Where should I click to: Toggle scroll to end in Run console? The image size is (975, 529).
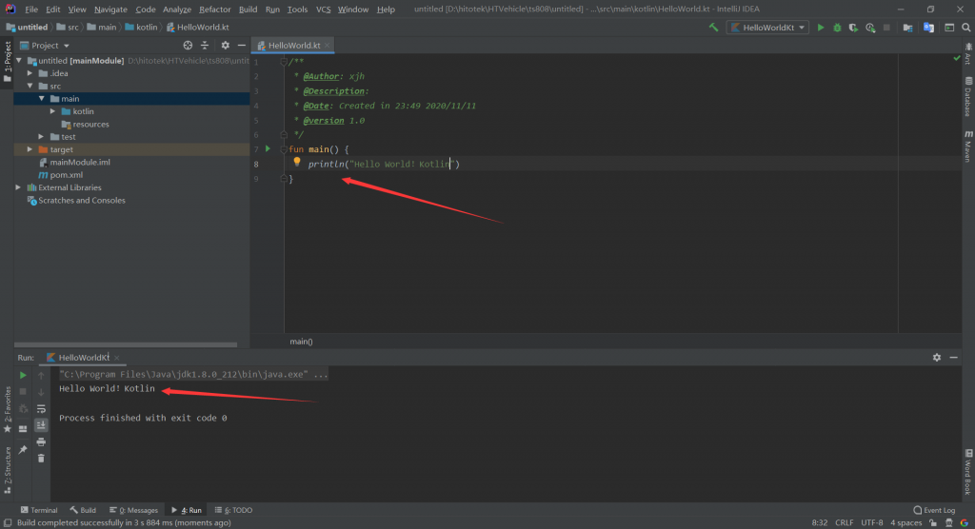(x=41, y=425)
